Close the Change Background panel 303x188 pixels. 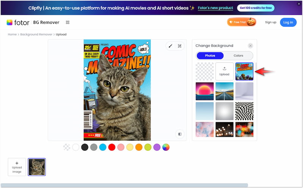point(250,45)
